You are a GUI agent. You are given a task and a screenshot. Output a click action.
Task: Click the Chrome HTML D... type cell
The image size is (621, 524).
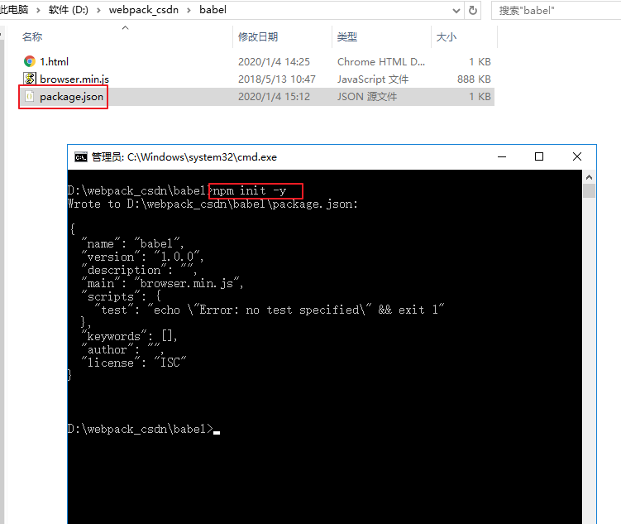pyautogui.click(x=381, y=62)
